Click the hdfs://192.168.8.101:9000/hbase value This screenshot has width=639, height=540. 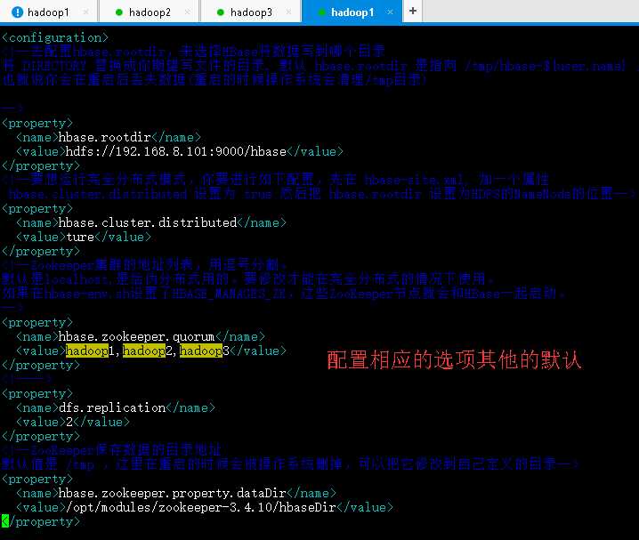pos(176,151)
